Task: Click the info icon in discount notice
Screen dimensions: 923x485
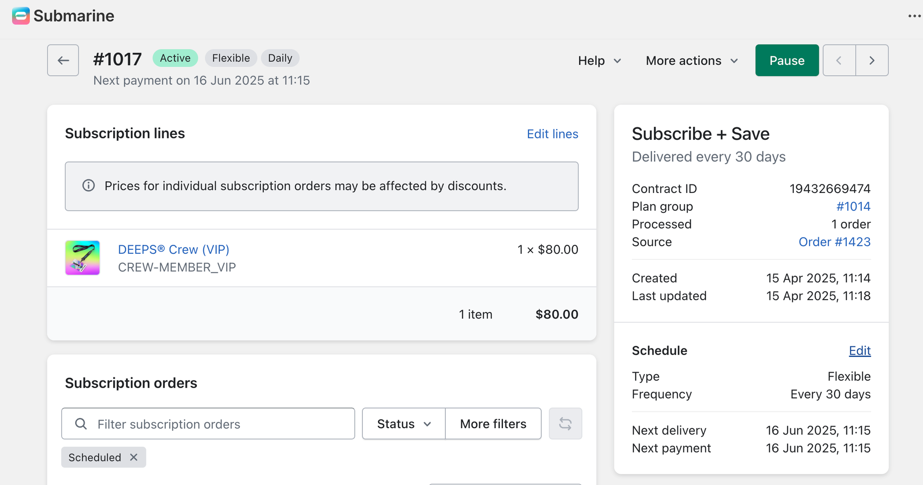Action: click(89, 186)
